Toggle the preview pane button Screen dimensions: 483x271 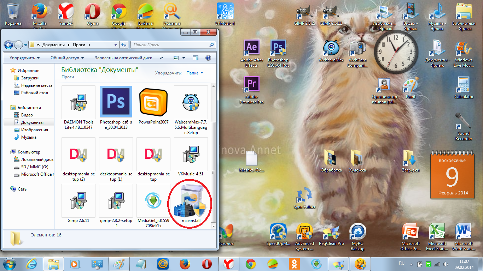pyautogui.click(x=196, y=58)
